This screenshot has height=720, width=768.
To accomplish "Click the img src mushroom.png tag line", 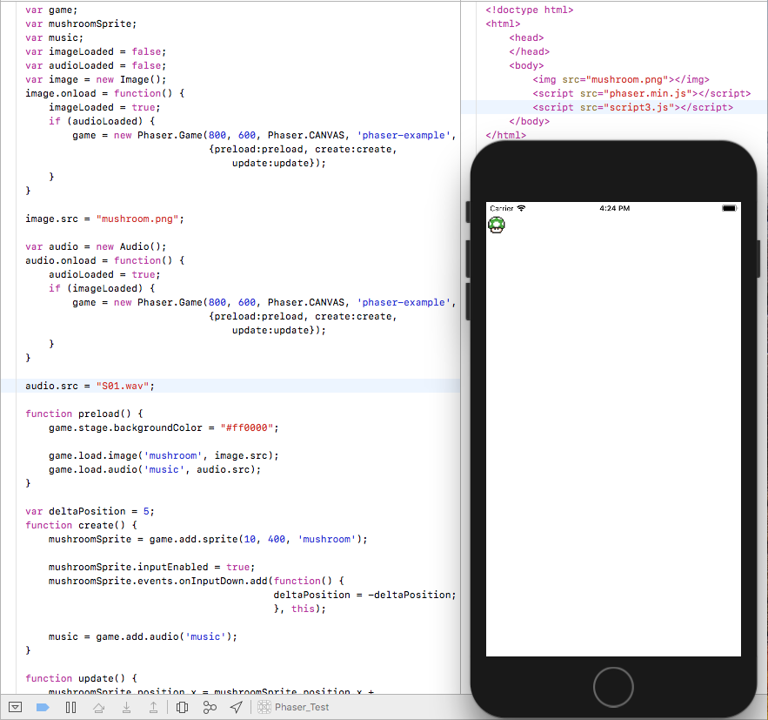I will (x=621, y=79).
